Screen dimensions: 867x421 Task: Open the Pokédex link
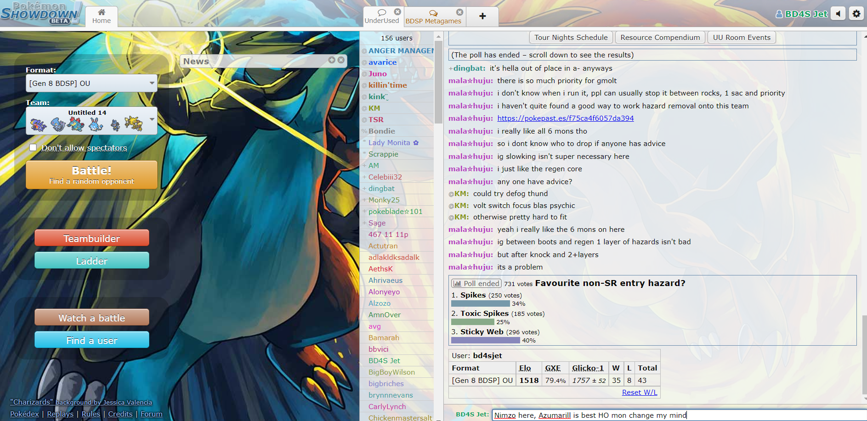(x=24, y=414)
